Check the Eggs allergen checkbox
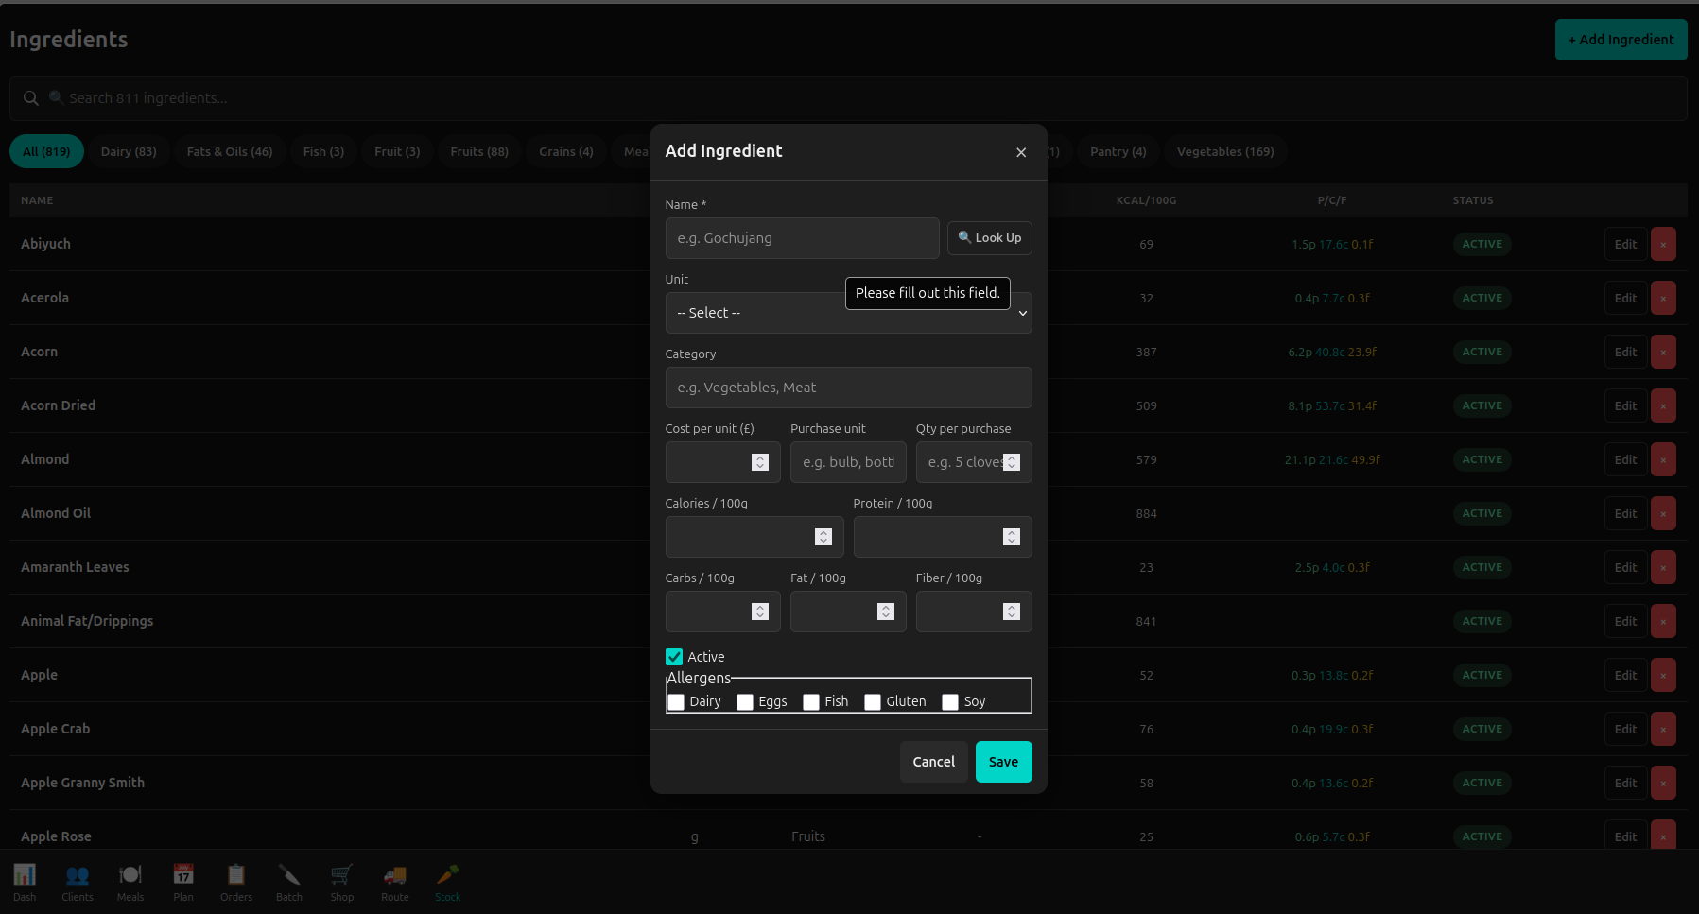The width and height of the screenshot is (1699, 914). (x=745, y=701)
